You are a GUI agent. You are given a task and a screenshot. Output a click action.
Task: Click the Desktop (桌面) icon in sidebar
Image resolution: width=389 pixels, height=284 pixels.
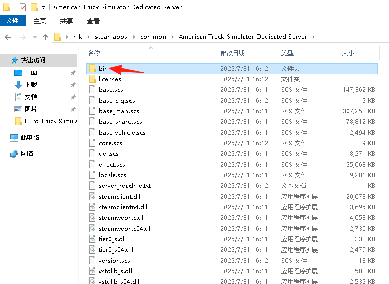click(18, 73)
